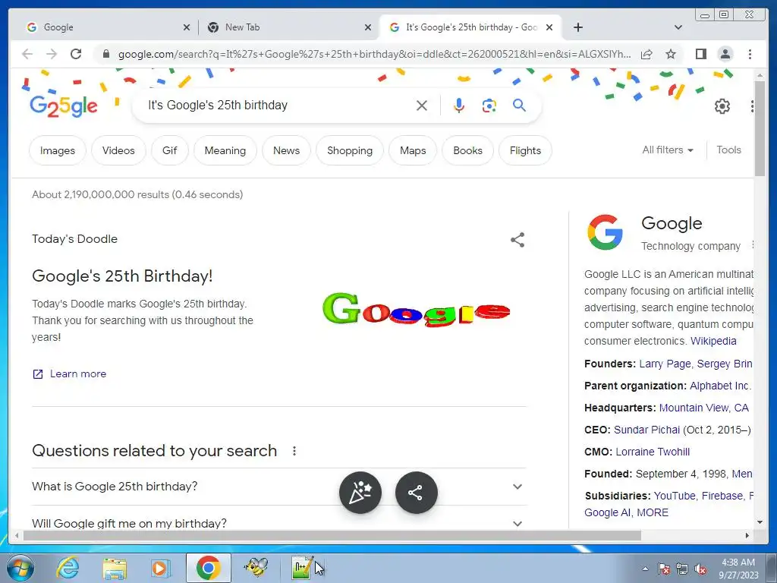Open search Tools
The image size is (777, 583).
point(728,150)
